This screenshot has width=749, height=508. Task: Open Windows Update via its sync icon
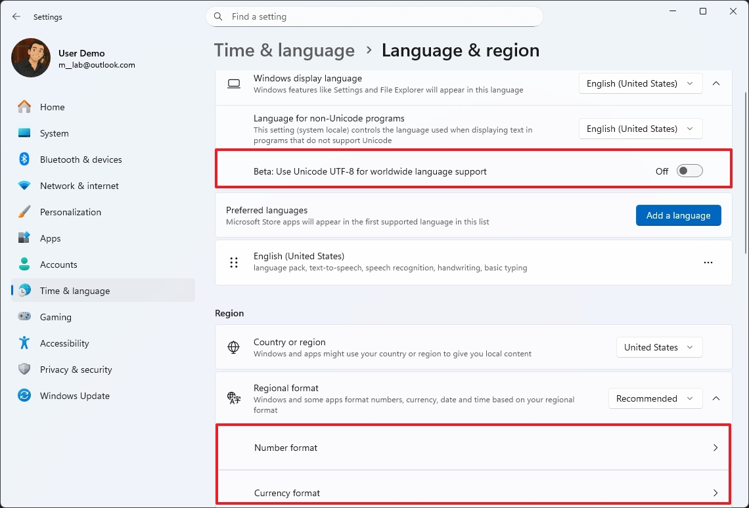pyautogui.click(x=24, y=396)
